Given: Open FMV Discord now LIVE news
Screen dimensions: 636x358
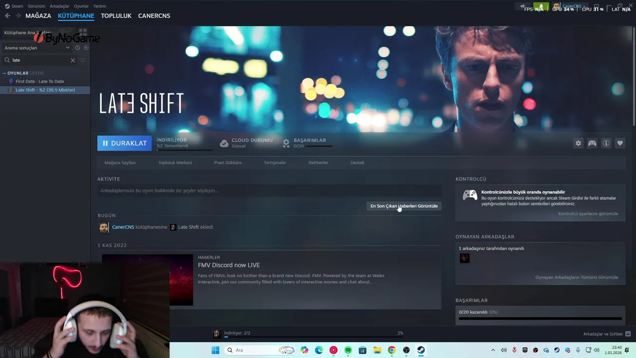Looking at the screenshot, I should (x=229, y=265).
